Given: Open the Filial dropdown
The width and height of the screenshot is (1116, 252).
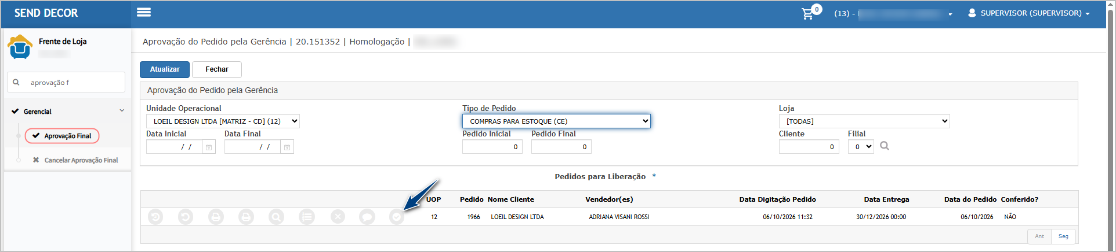Looking at the screenshot, I should pos(861,147).
